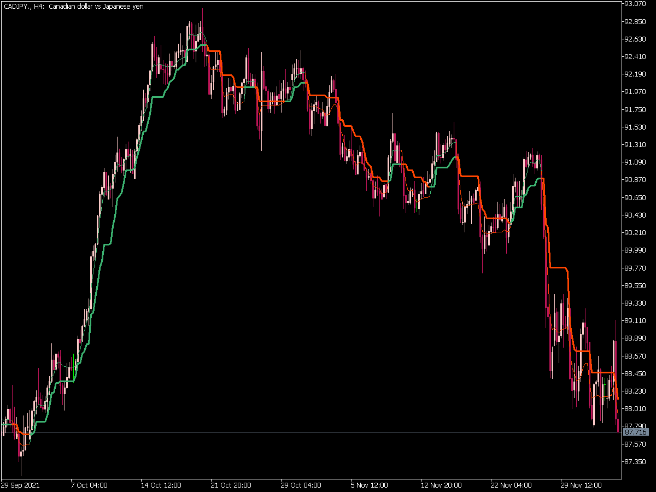Click the 29 Nov 12:00 time label
The height and width of the screenshot is (492, 656).
tap(581, 485)
